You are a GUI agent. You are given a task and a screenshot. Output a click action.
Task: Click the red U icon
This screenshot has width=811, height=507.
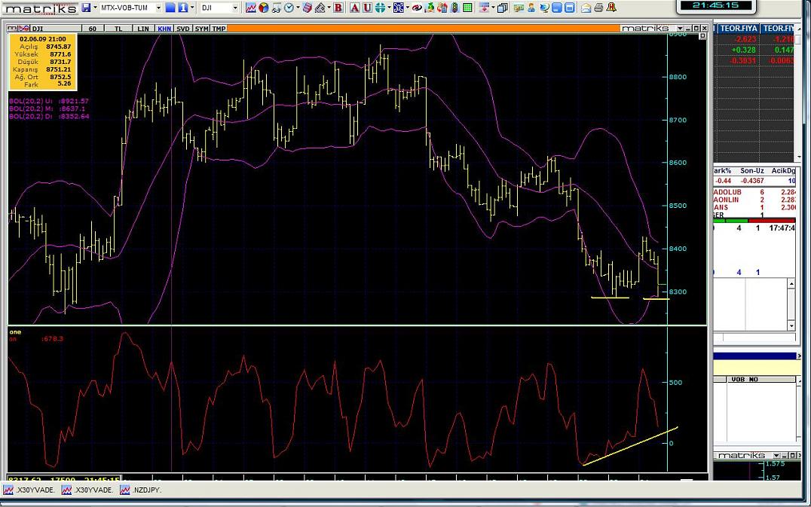pos(366,8)
